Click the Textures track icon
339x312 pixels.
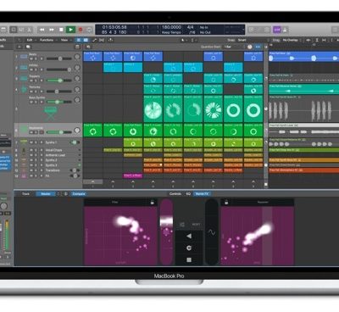pos(24,90)
